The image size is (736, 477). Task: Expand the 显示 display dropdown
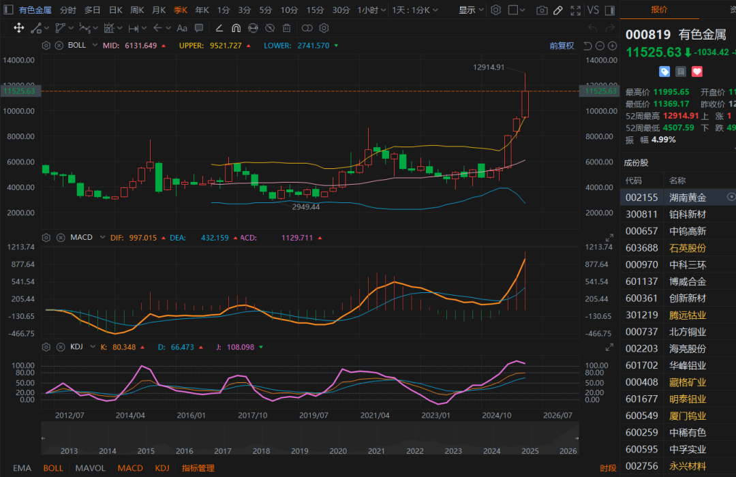coord(470,10)
